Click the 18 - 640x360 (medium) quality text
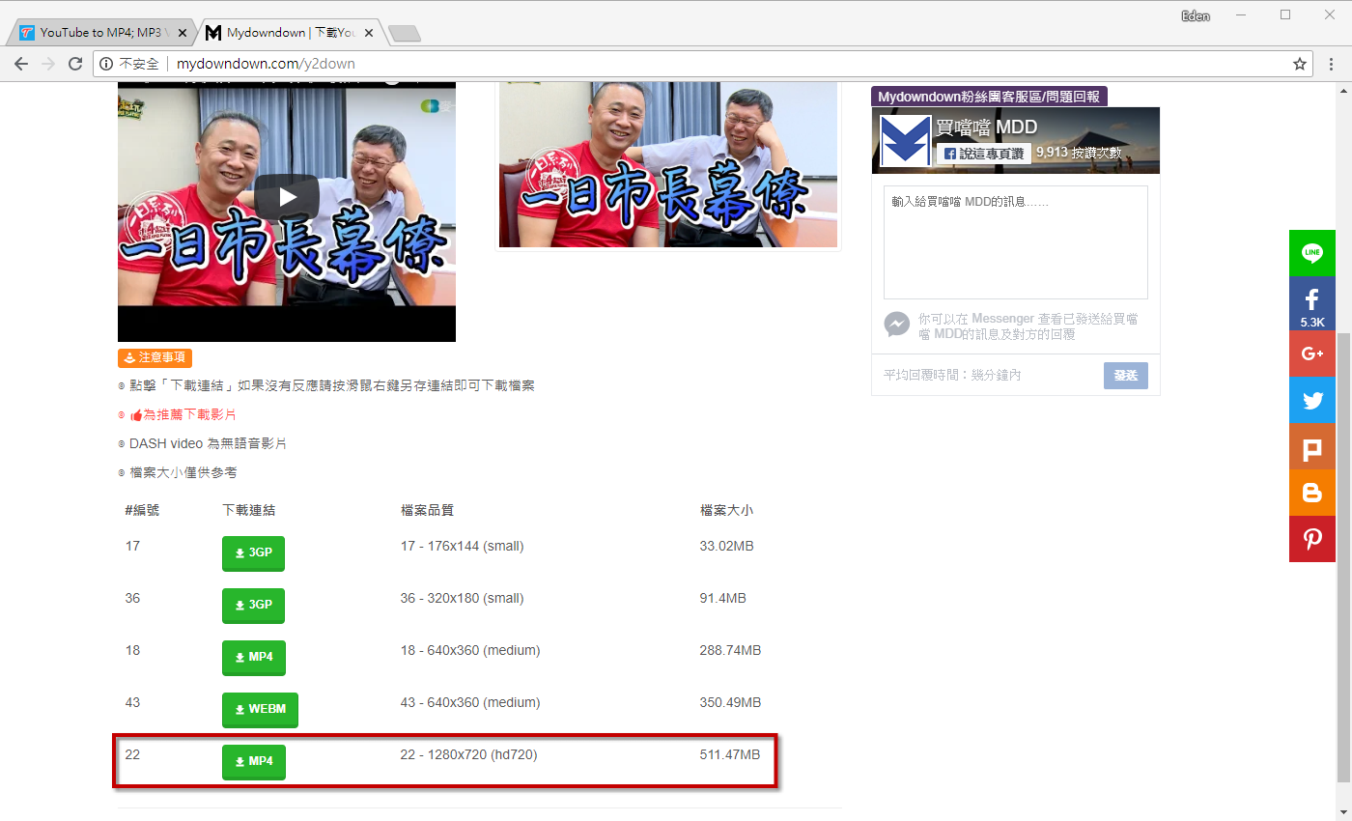Screen dimensions: 1352x821 [x=470, y=650]
